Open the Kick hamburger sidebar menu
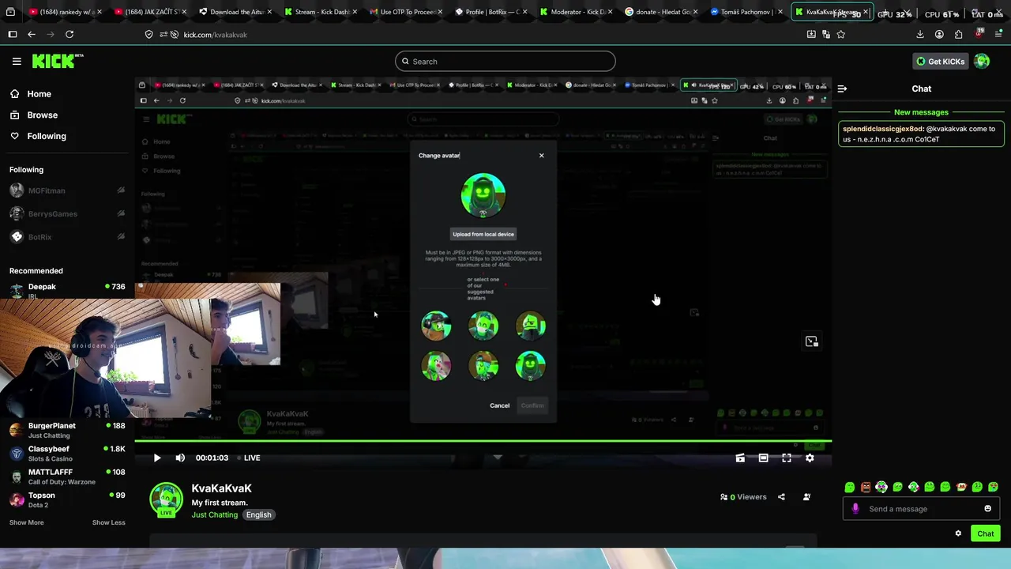Viewport: 1011px width, 569px height. click(x=17, y=61)
